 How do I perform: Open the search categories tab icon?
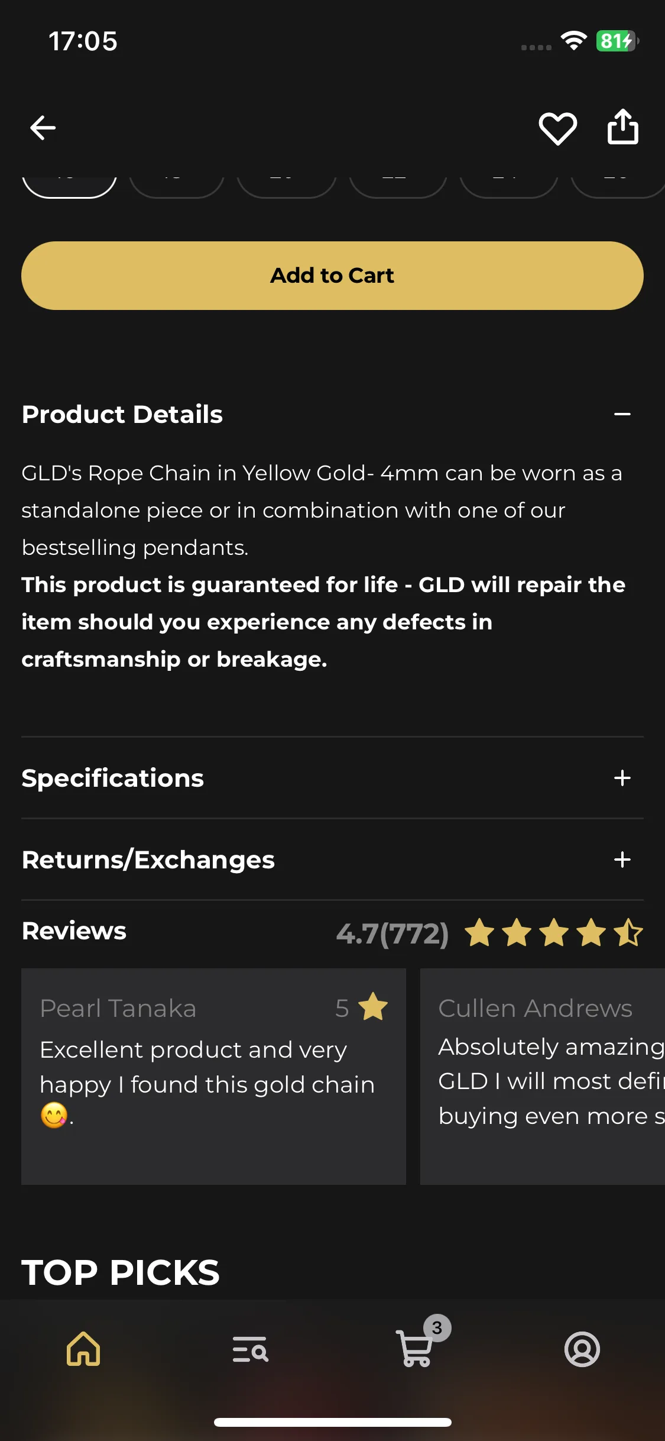coord(250,1349)
